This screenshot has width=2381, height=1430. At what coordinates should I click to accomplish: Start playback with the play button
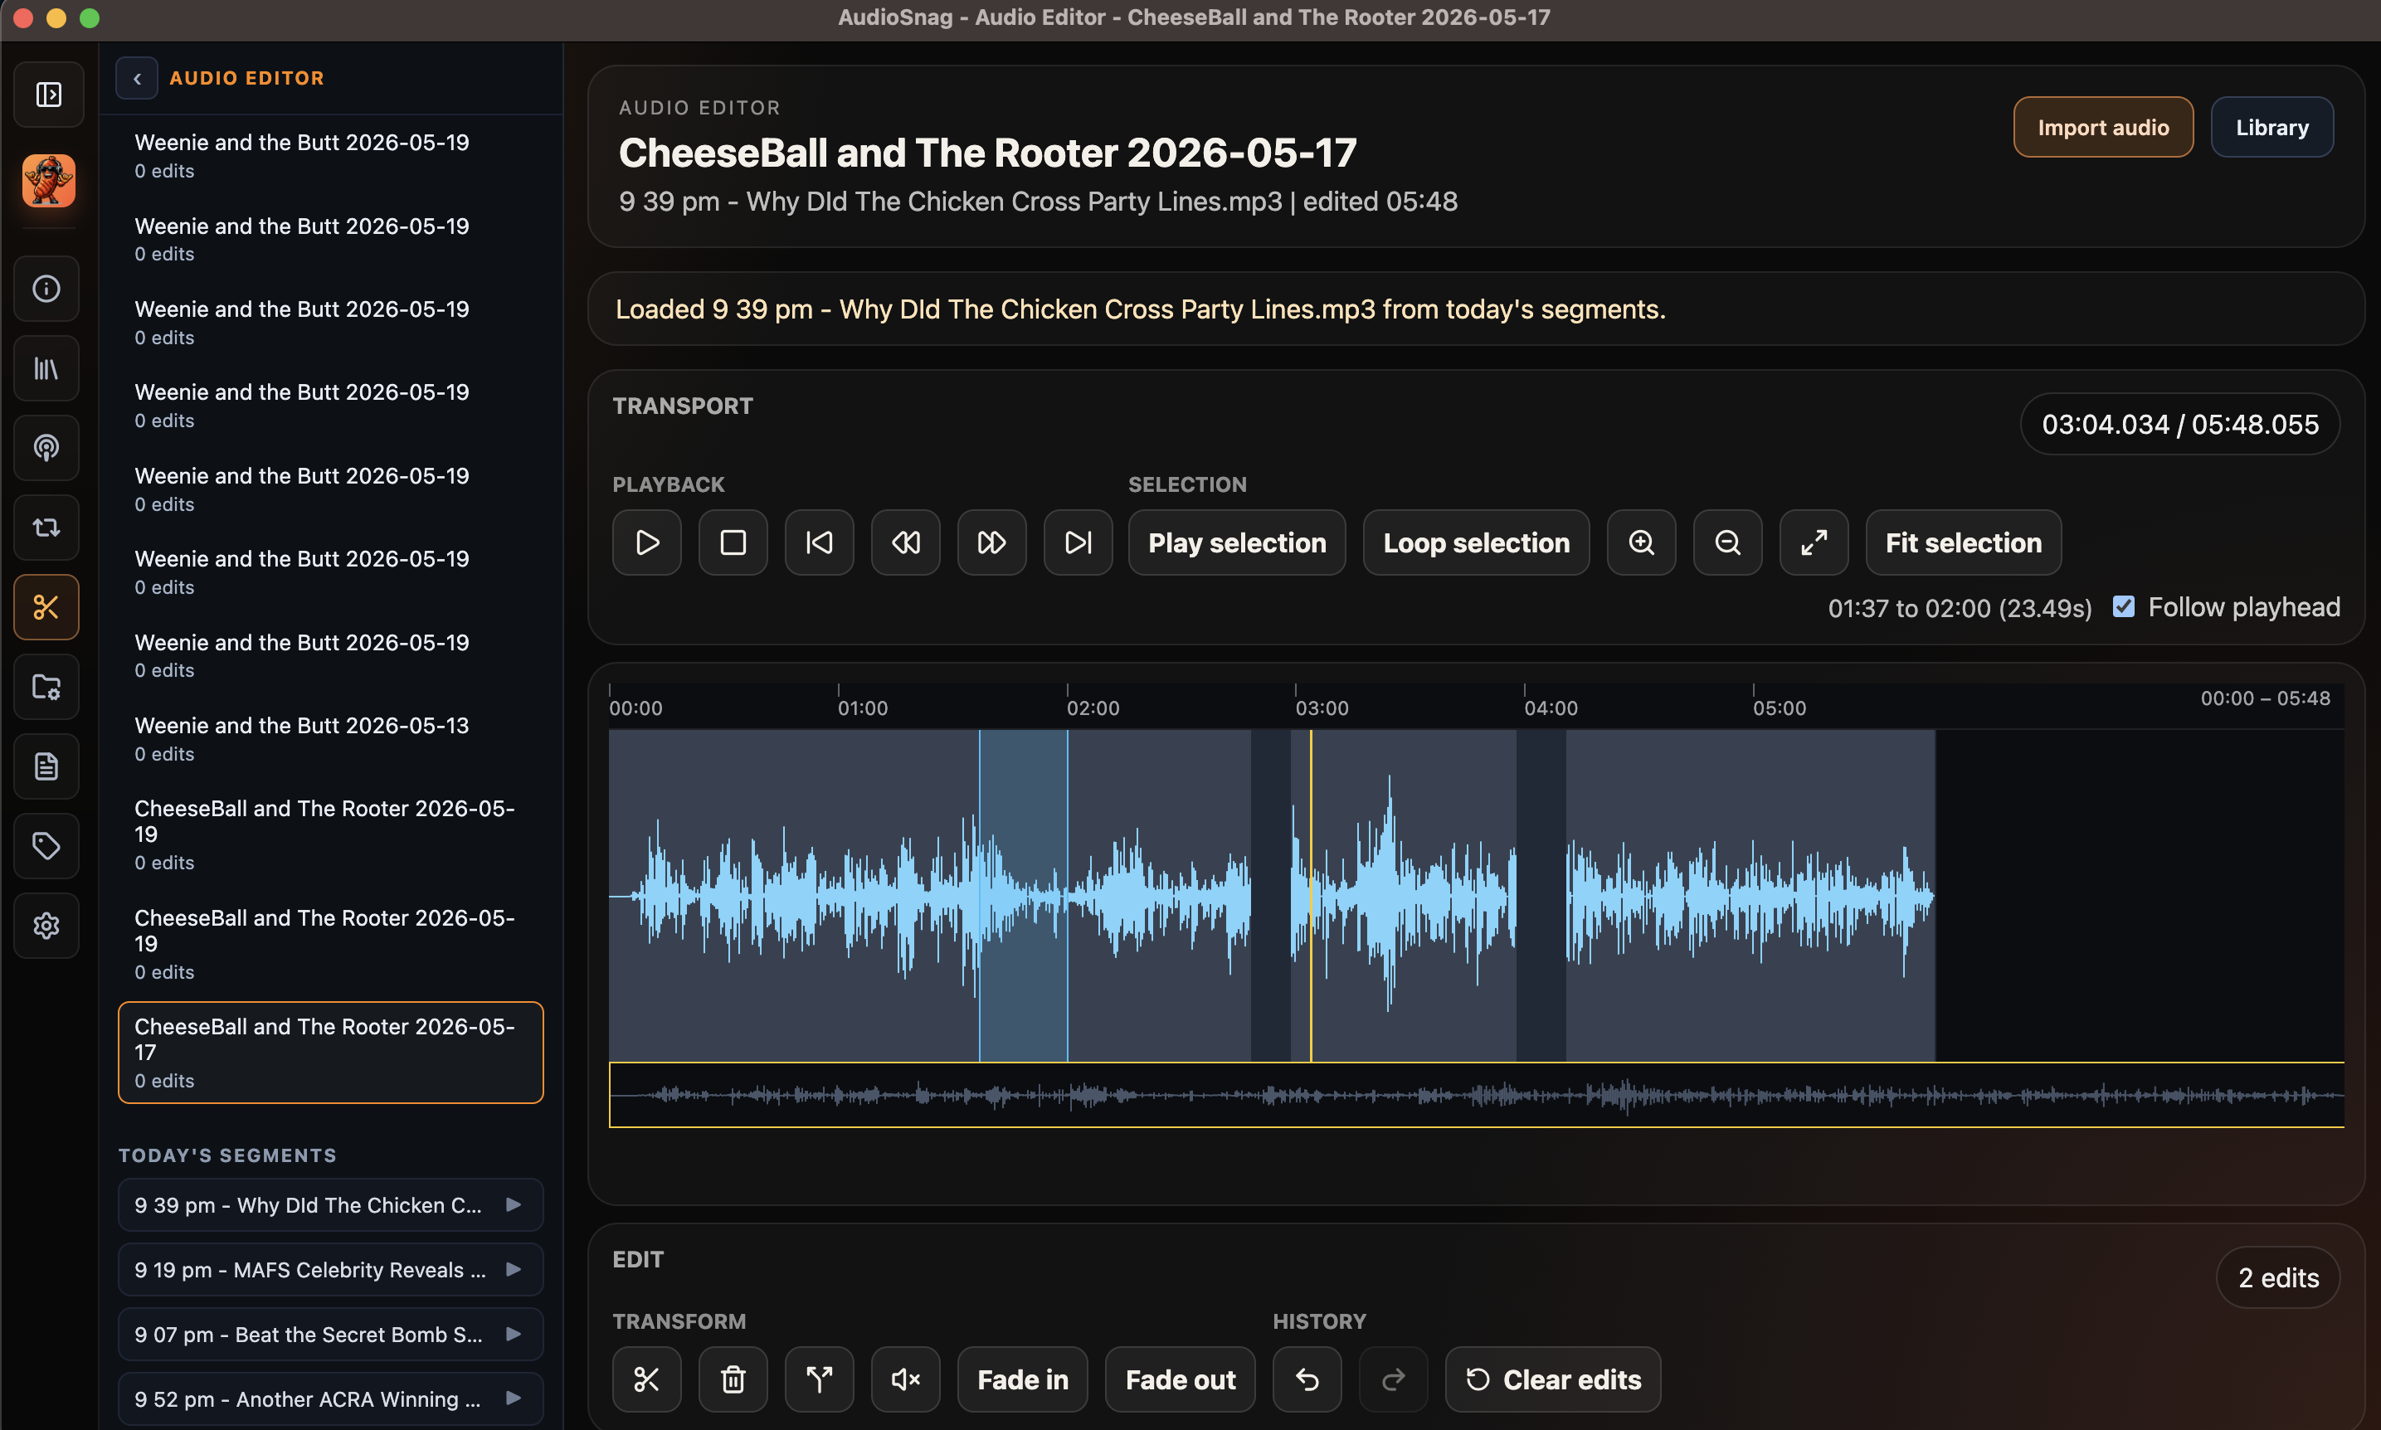pos(648,542)
